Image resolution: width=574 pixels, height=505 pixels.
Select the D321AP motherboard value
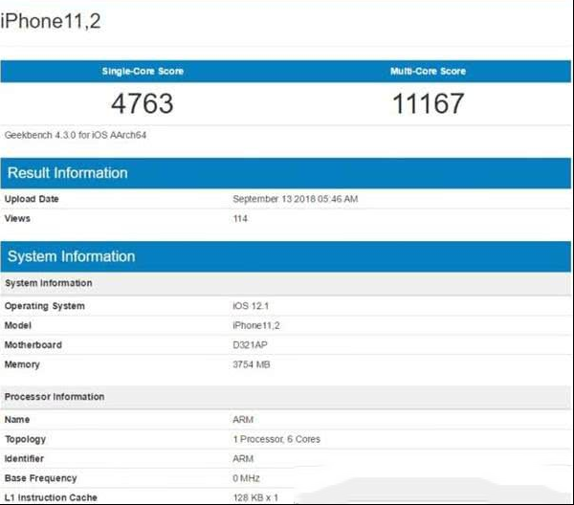click(250, 344)
